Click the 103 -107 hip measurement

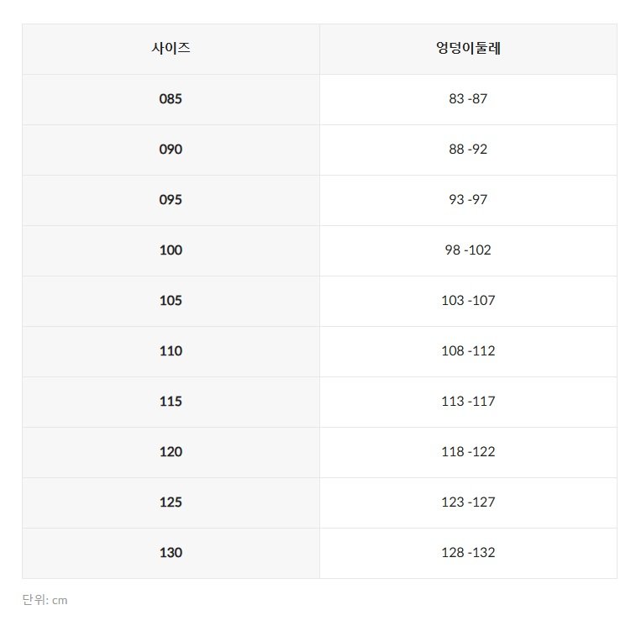468,301
